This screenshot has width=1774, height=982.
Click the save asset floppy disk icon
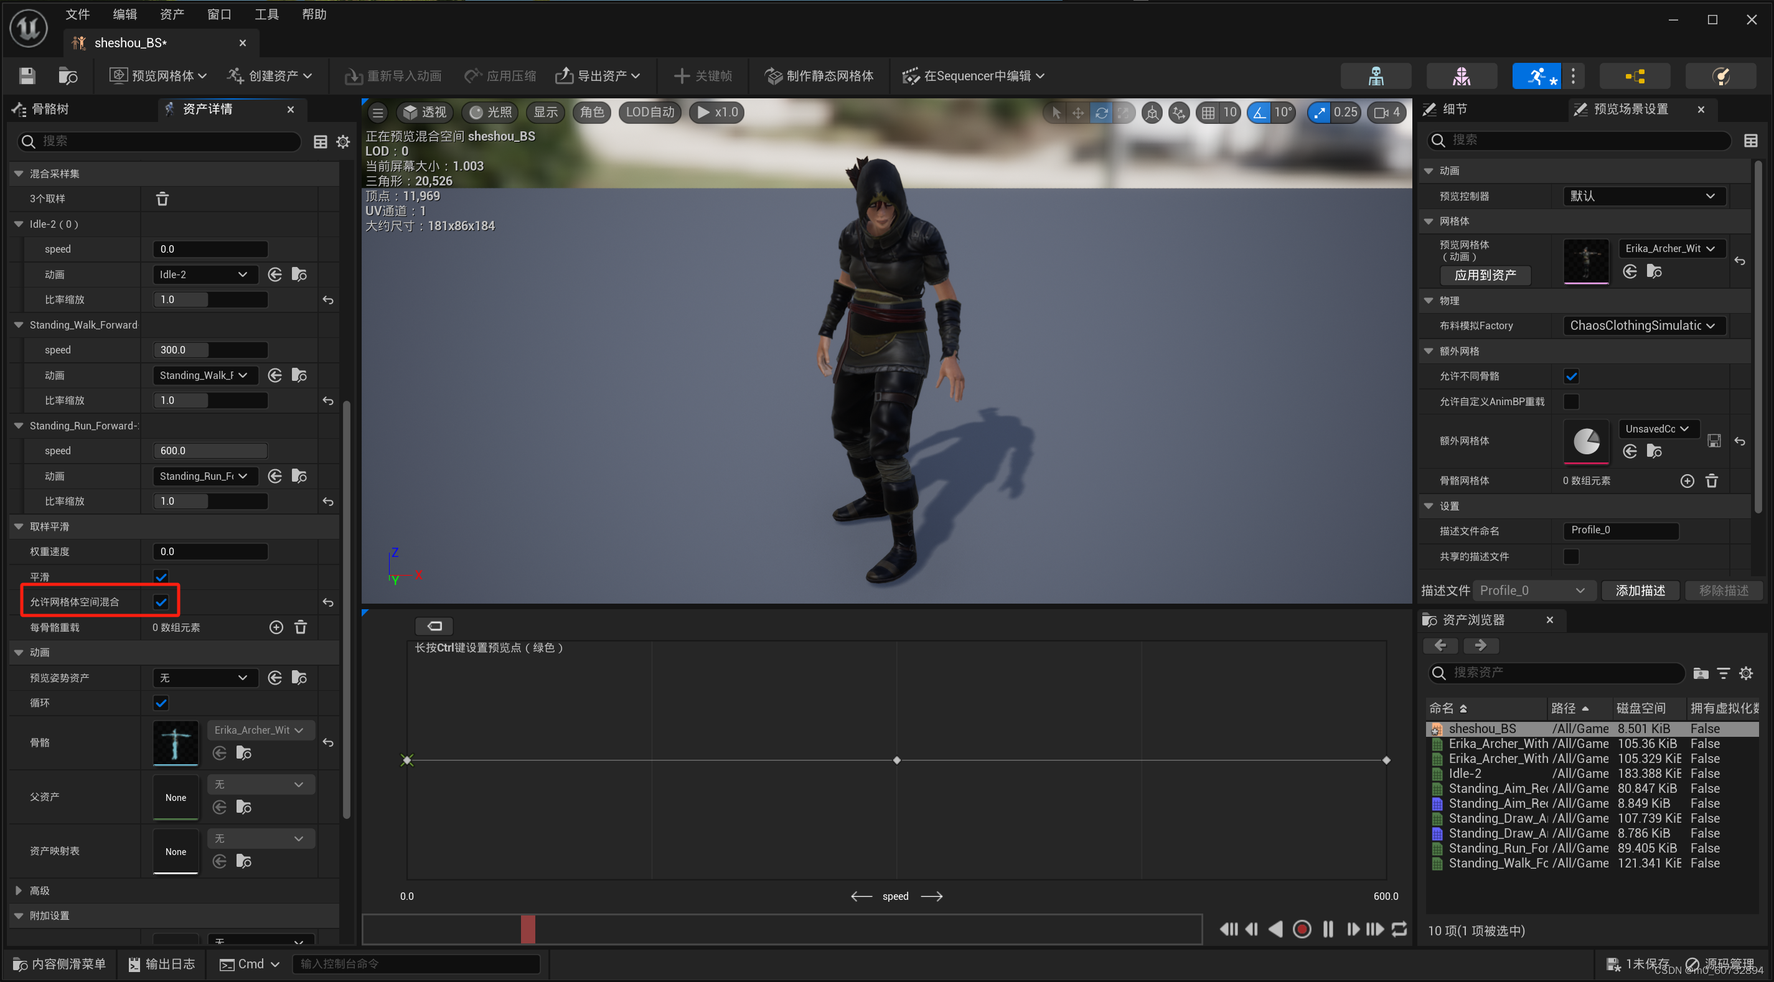(27, 76)
